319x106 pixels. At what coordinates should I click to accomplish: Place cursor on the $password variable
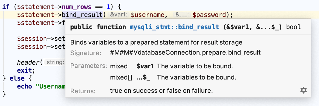[209, 15]
